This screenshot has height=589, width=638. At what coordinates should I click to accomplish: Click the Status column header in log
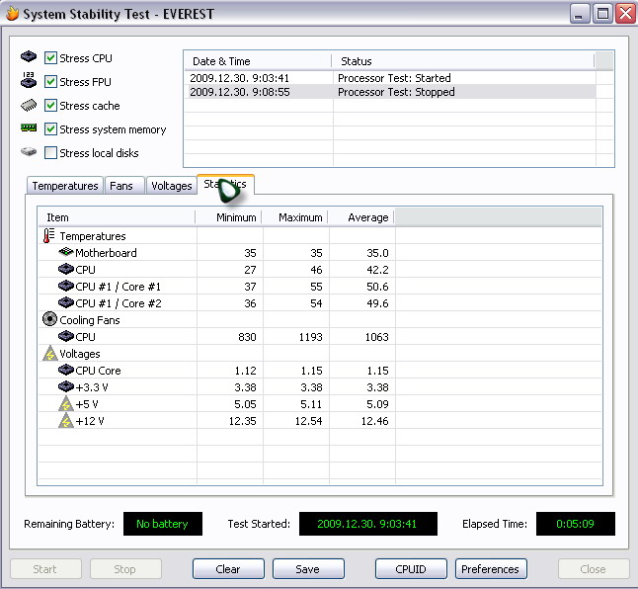click(463, 61)
